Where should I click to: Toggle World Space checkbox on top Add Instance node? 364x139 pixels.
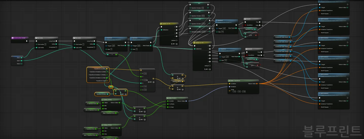point(330,14)
